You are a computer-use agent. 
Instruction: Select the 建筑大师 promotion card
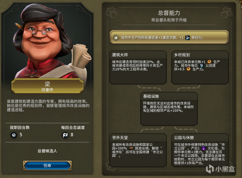138,67
